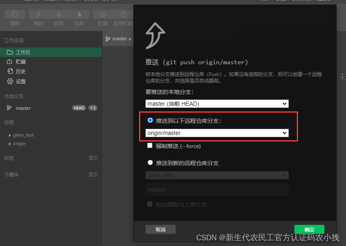Screen dimensions: 346x246
Task: Select 推送到以下远程仓库分支 radio button
Action: 150,120
